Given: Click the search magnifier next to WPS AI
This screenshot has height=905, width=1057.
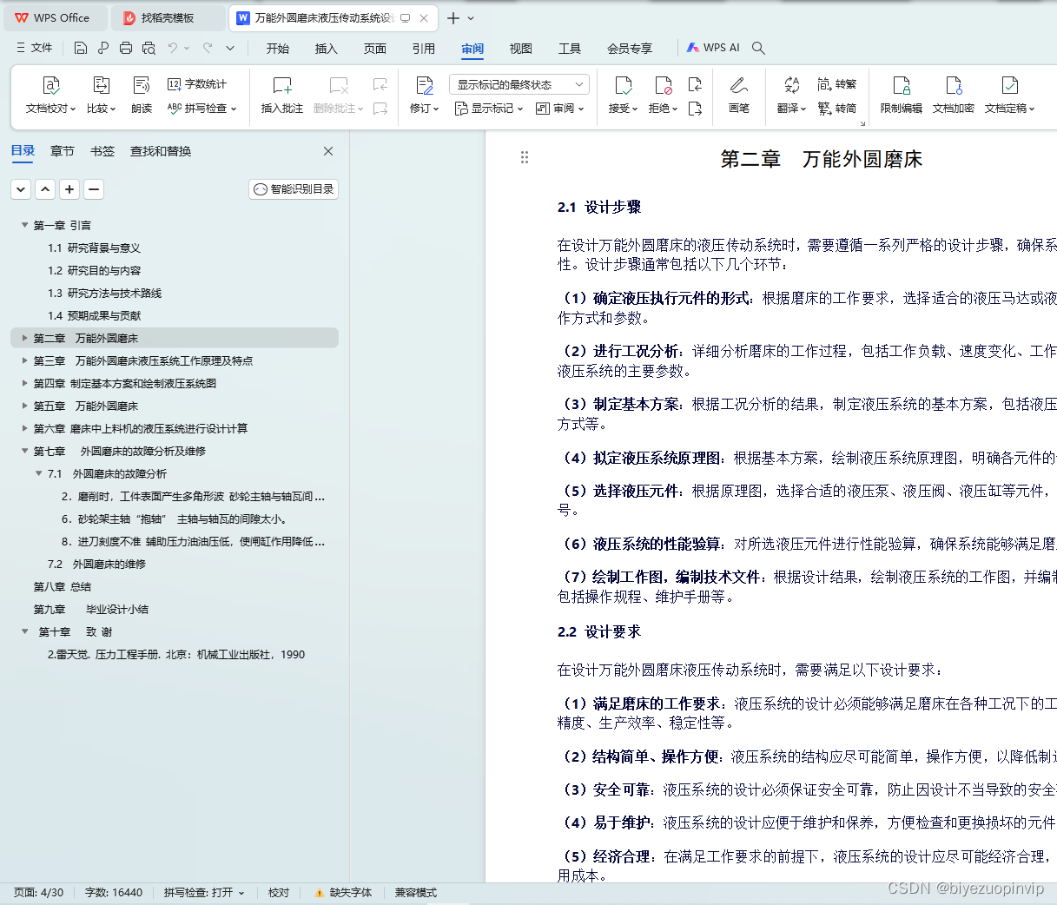Looking at the screenshot, I should [758, 49].
